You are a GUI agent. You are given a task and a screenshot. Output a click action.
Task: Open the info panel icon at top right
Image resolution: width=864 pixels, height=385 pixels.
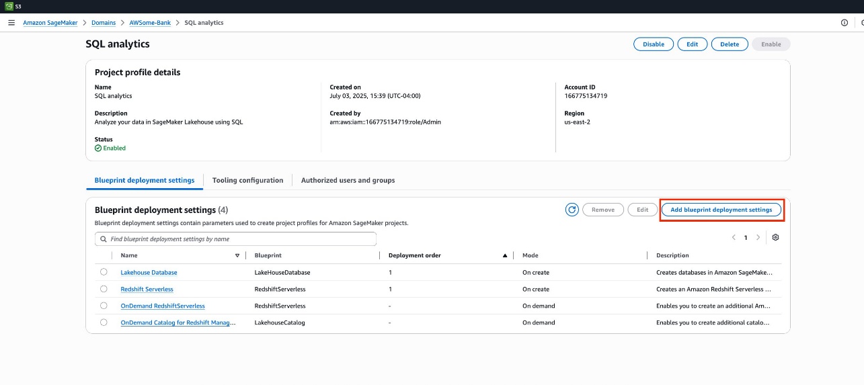pyautogui.click(x=845, y=22)
